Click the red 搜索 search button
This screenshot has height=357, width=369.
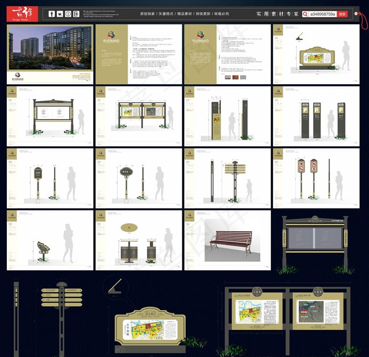click(x=343, y=14)
